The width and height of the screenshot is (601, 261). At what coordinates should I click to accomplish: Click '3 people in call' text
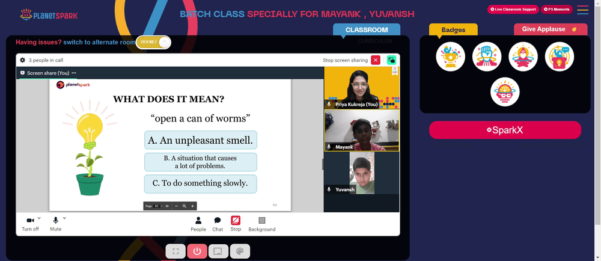[x=46, y=60]
